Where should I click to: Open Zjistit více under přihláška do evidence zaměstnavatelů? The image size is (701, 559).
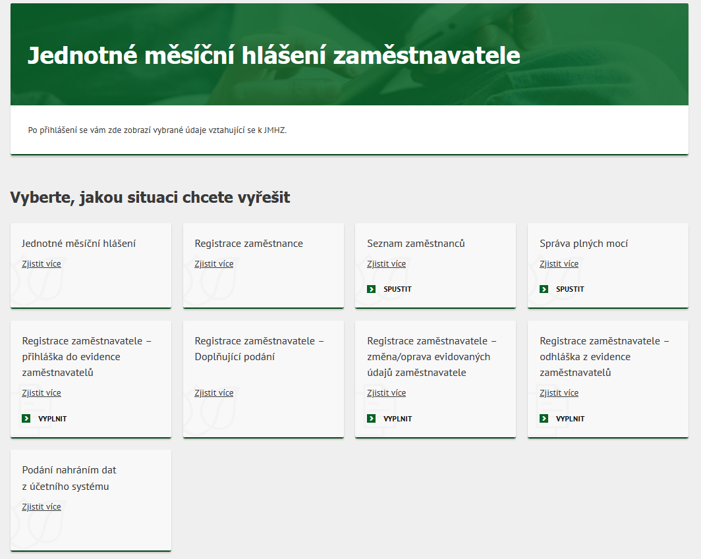click(x=42, y=393)
